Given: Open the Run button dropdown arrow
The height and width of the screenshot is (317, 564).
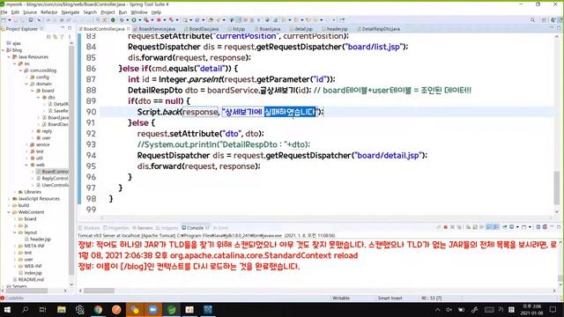Looking at the screenshot, I should point(139,20).
